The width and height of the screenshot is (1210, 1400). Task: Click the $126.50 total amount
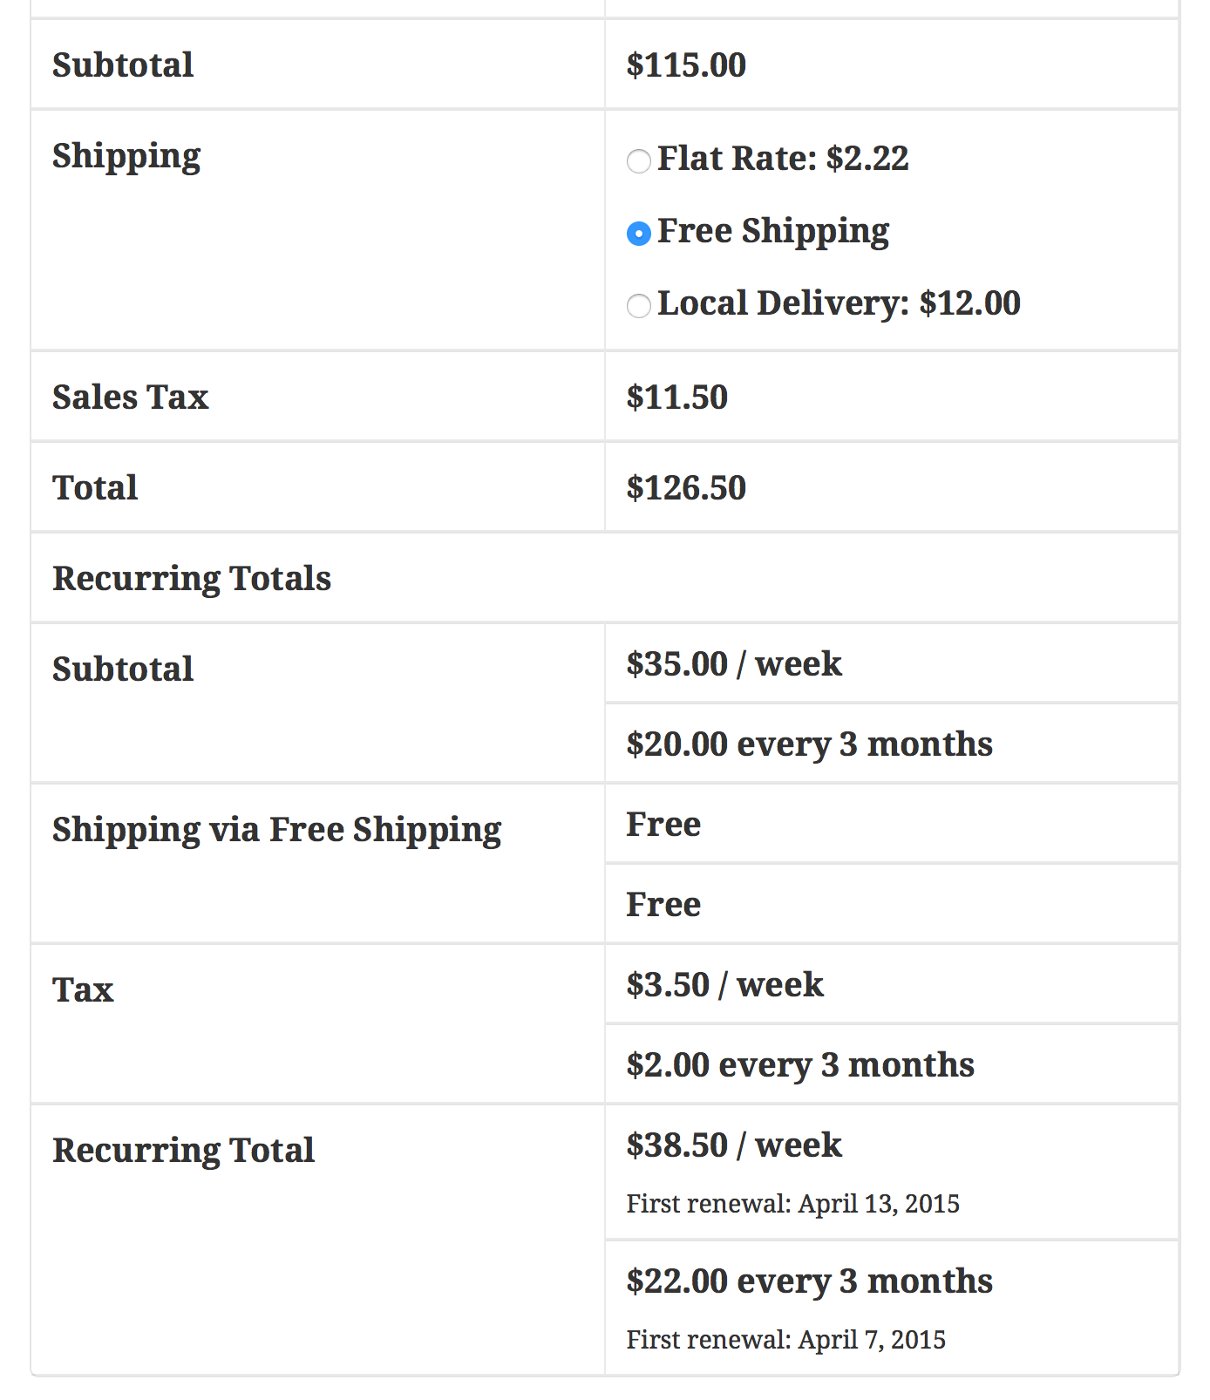point(686,487)
